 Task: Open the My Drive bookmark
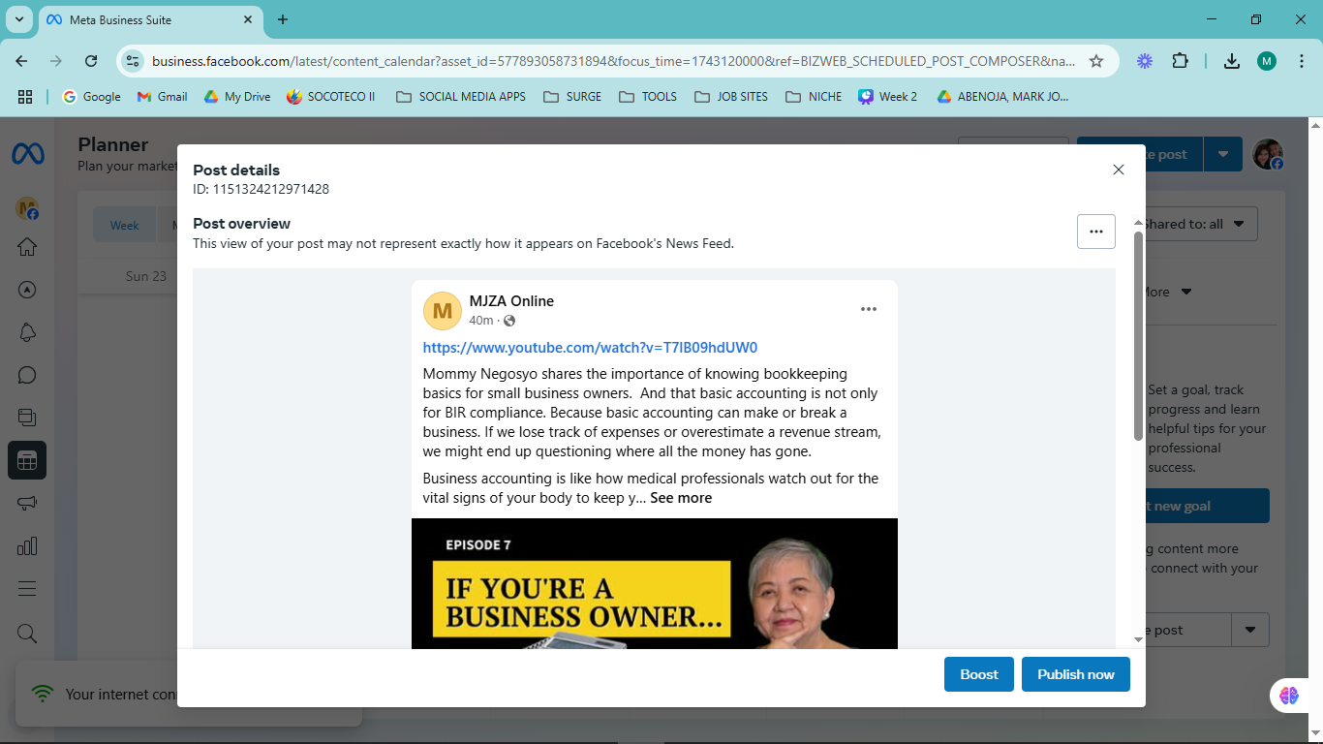tap(237, 97)
